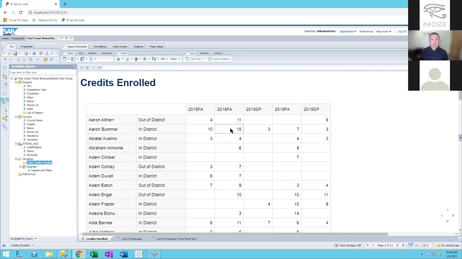Click the Find binoculars icon

(x=34, y=53)
